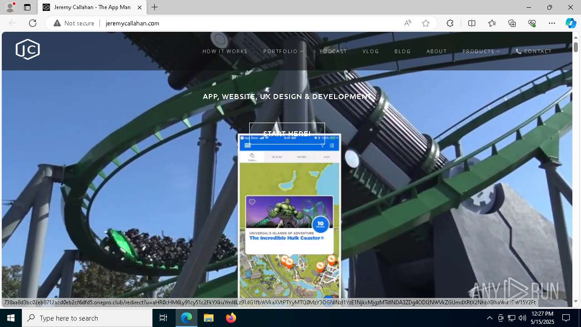Refresh the current page
Viewport: 581px width, 327px height.
pos(33,23)
